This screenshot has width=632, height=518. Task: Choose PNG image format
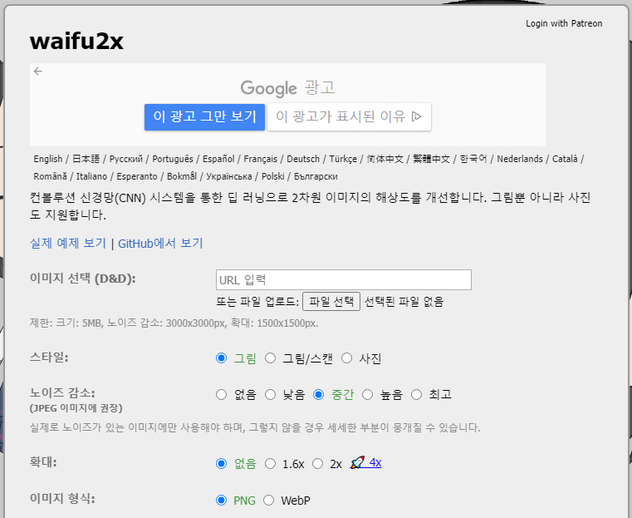click(221, 501)
